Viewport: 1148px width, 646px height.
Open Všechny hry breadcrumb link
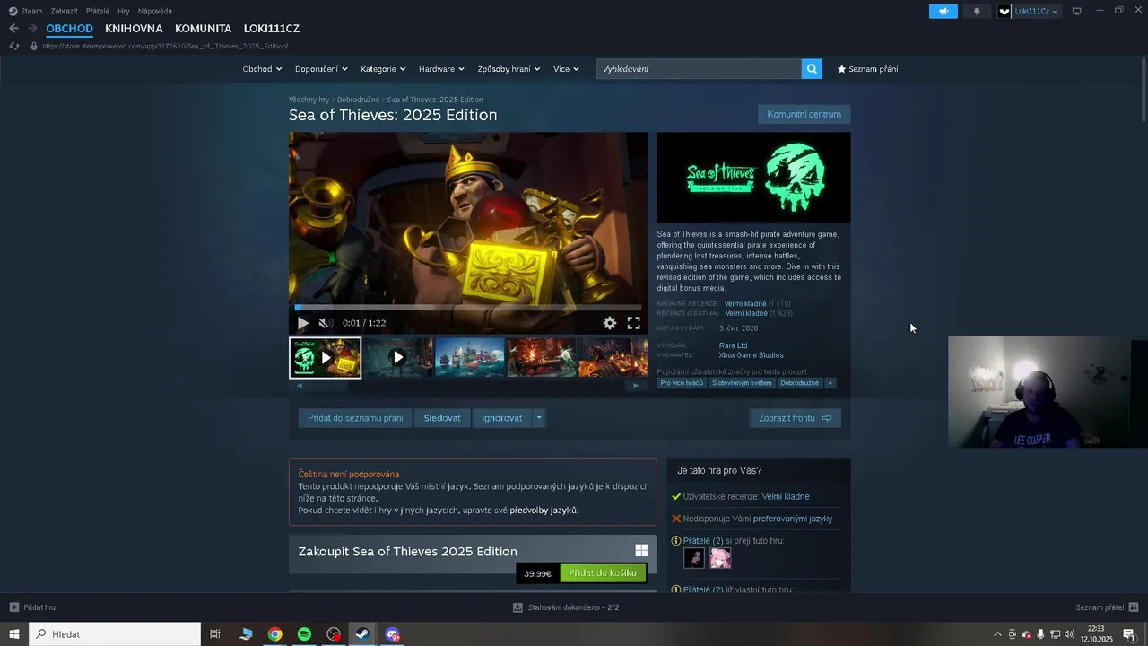[x=309, y=100]
